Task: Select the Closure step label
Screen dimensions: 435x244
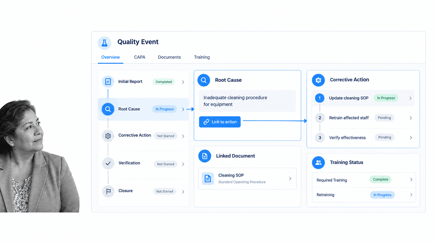Action: [126, 191]
